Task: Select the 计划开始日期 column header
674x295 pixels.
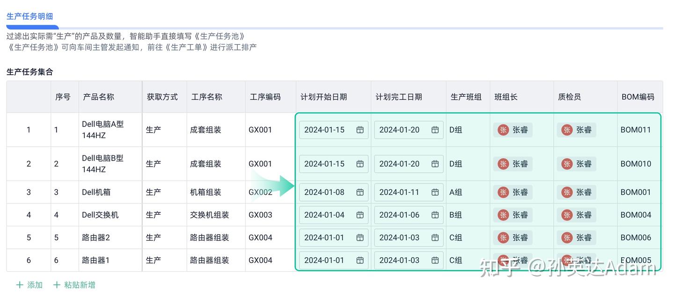Action: coord(324,97)
